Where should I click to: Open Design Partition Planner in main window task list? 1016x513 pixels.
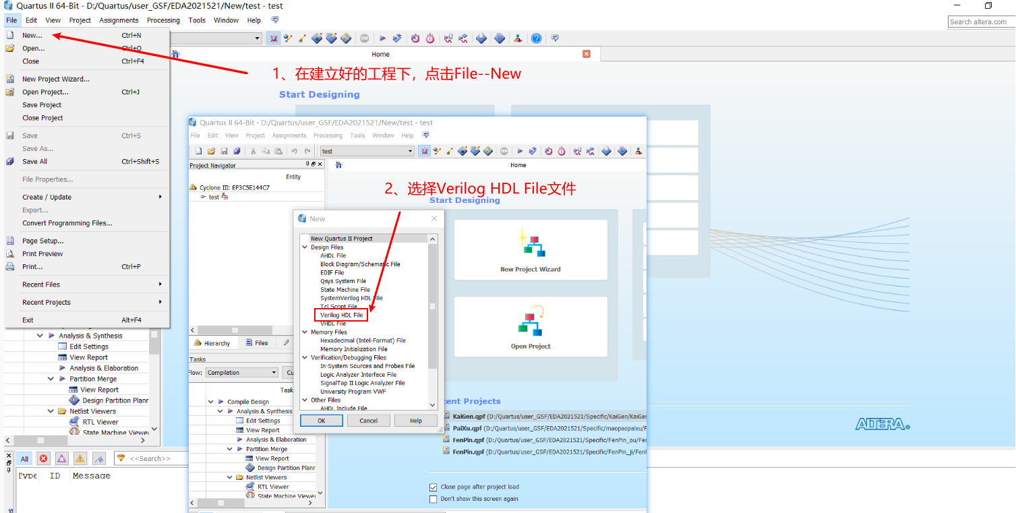coord(115,400)
